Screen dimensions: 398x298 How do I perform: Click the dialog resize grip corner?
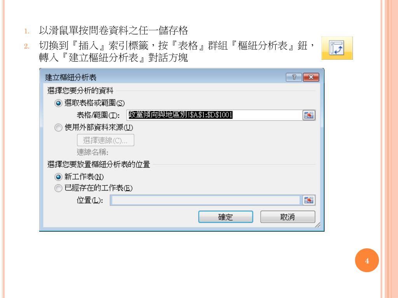318,225
